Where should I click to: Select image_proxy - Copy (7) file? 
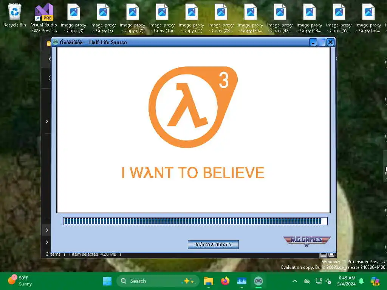103,18
